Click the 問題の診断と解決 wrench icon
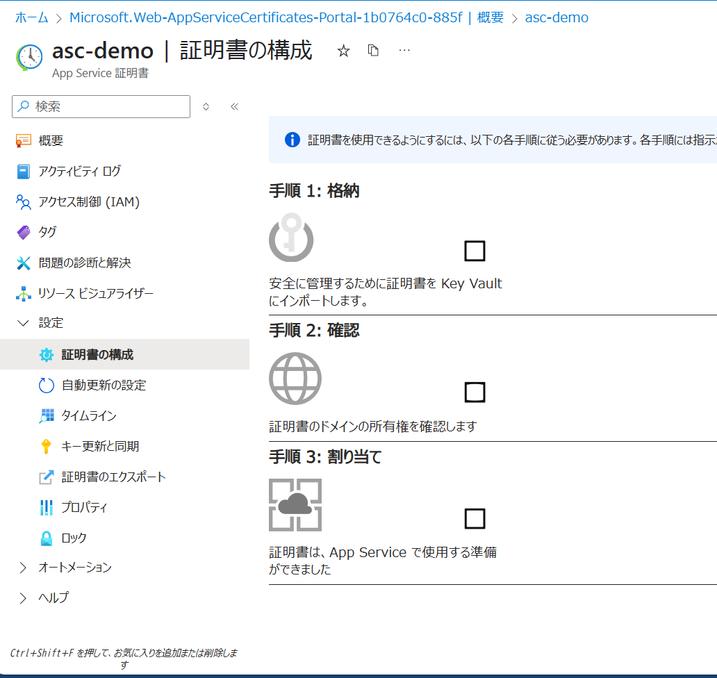717x678 pixels. pyautogui.click(x=24, y=263)
